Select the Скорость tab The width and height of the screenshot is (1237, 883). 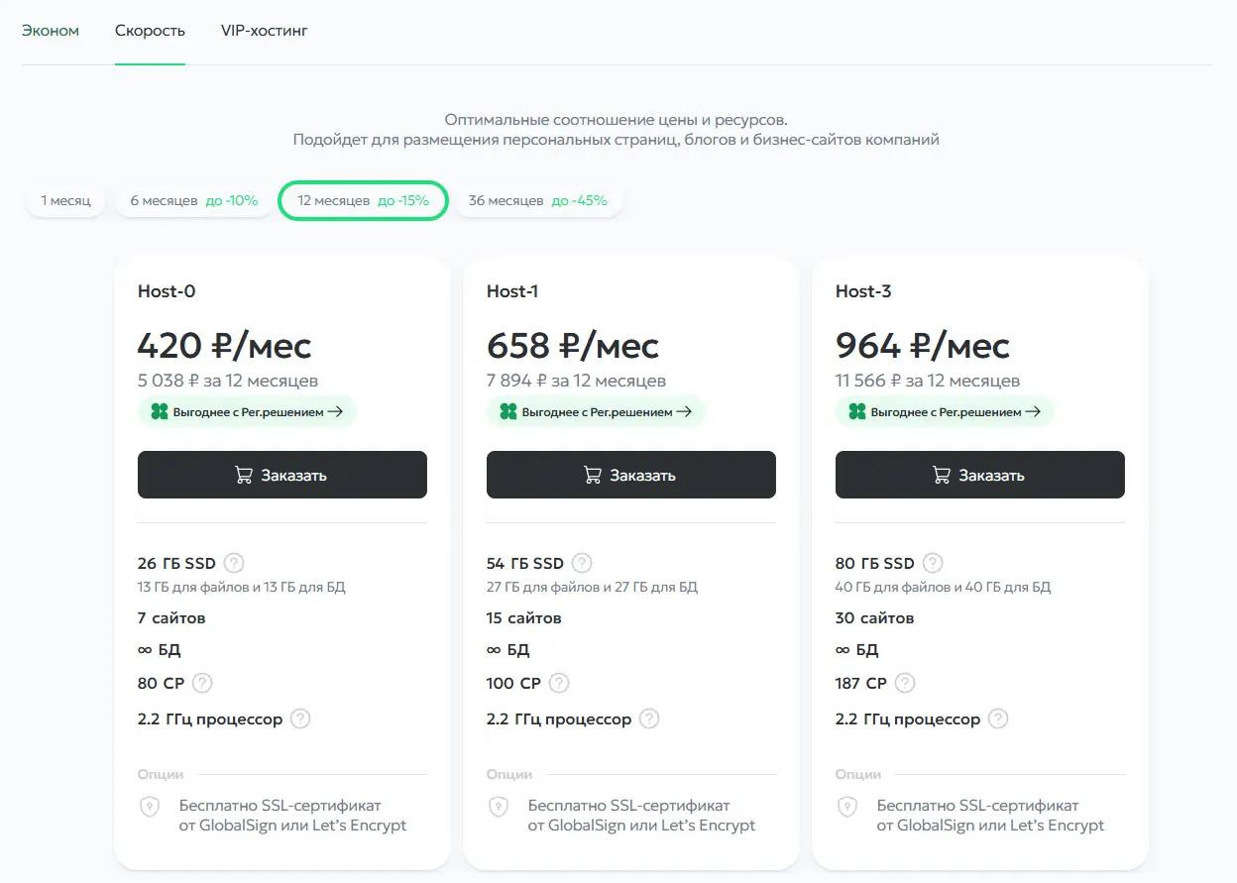point(150,31)
